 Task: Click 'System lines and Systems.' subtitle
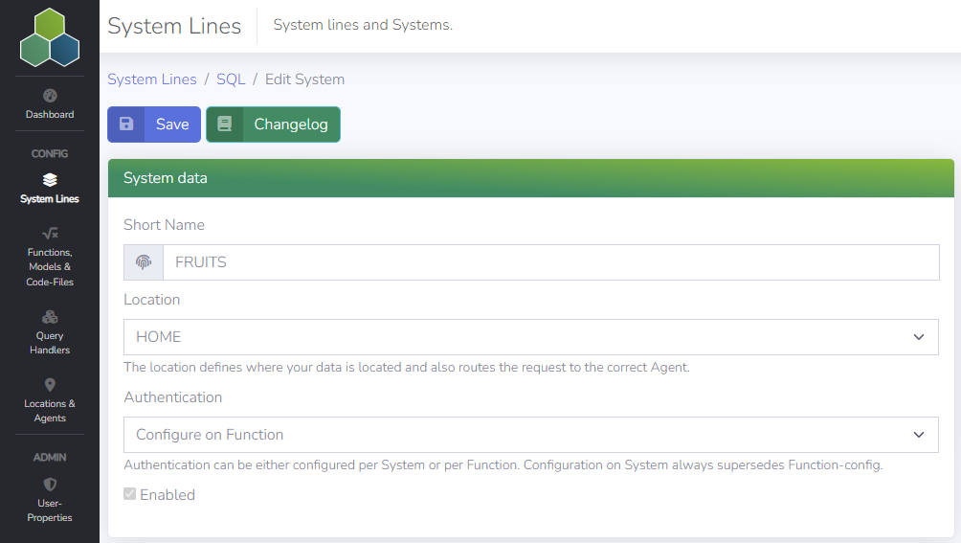click(363, 25)
